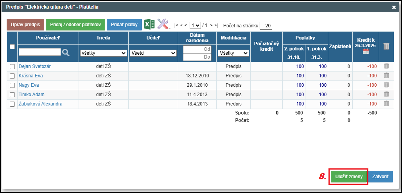
Task: Open the Nagy Eva user link
Action: click(x=29, y=85)
